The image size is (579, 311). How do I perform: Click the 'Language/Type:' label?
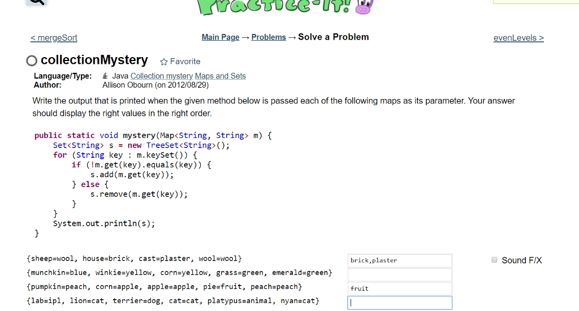[x=63, y=76]
